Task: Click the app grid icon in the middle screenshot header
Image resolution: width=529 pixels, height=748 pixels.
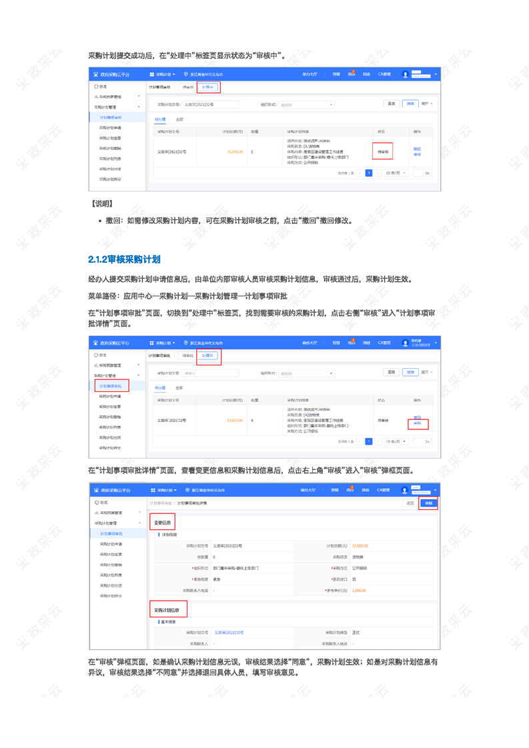Action: pyautogui.click(x=152, y=343)
